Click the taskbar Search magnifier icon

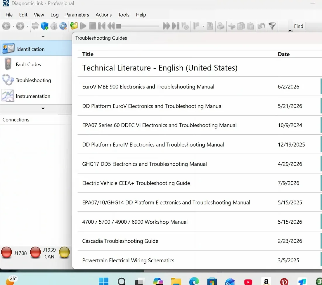coord(122,281)
